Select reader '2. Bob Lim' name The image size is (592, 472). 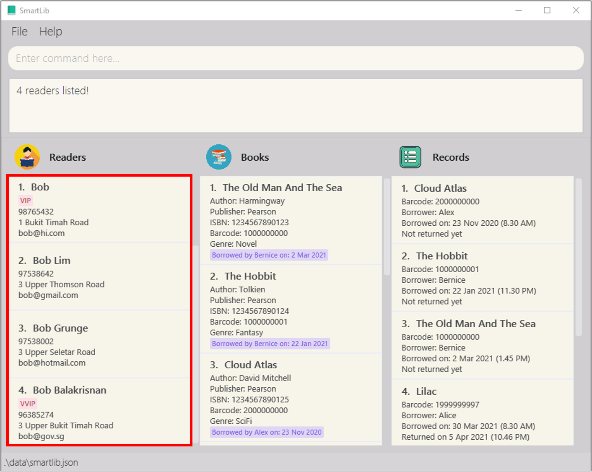pyautogui.click(x=44, y=261)
